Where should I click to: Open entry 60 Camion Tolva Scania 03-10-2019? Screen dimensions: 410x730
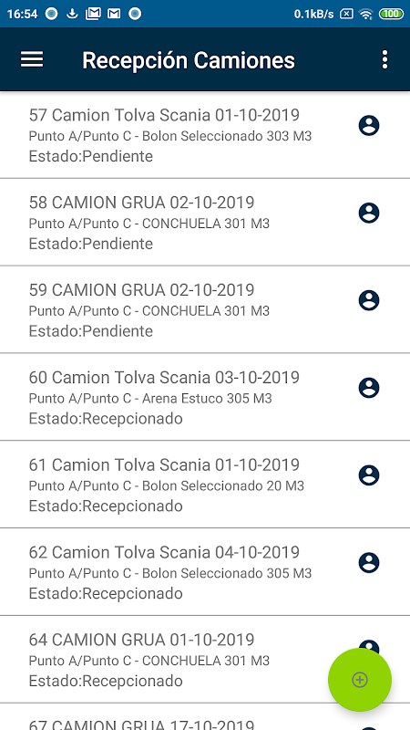(x=205, y=397)
